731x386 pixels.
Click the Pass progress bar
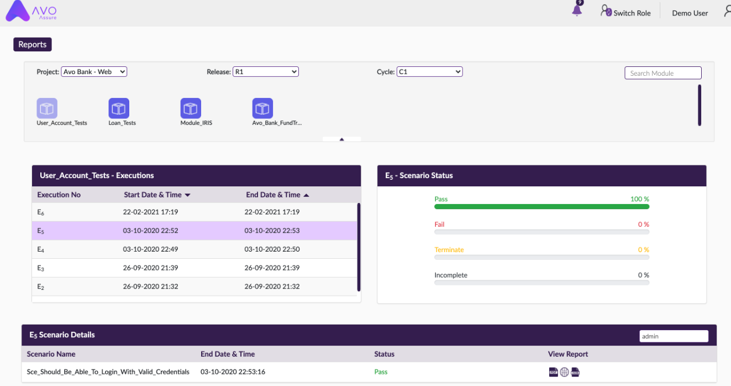541,207
